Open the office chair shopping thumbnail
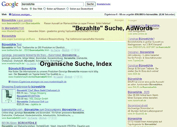This screenshot has width=177, height=127. click(x=8, y=96)
